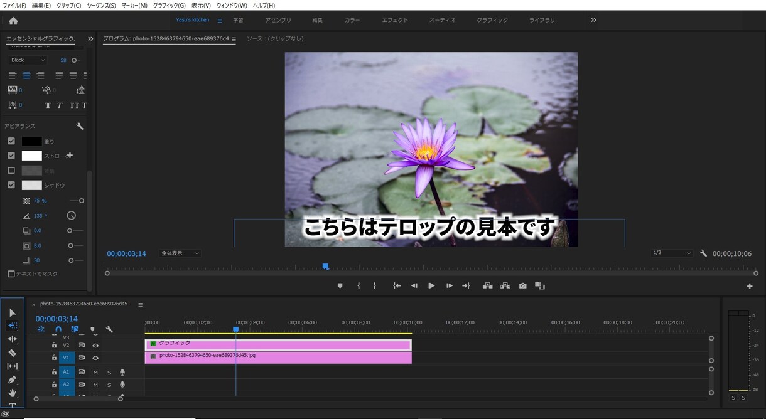Mute audio track A1
Viewport: 766px width, 419px height.
[95, 373]
